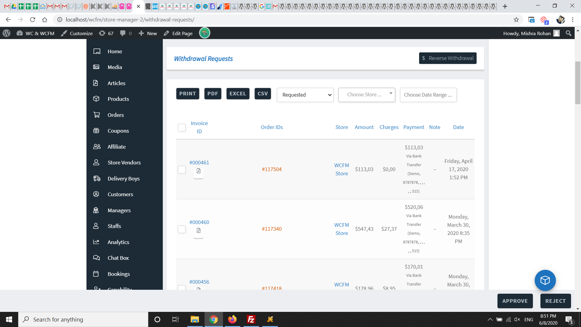Open the Requested status dropdown
This screenshot has height=327, width=581.
305,95
